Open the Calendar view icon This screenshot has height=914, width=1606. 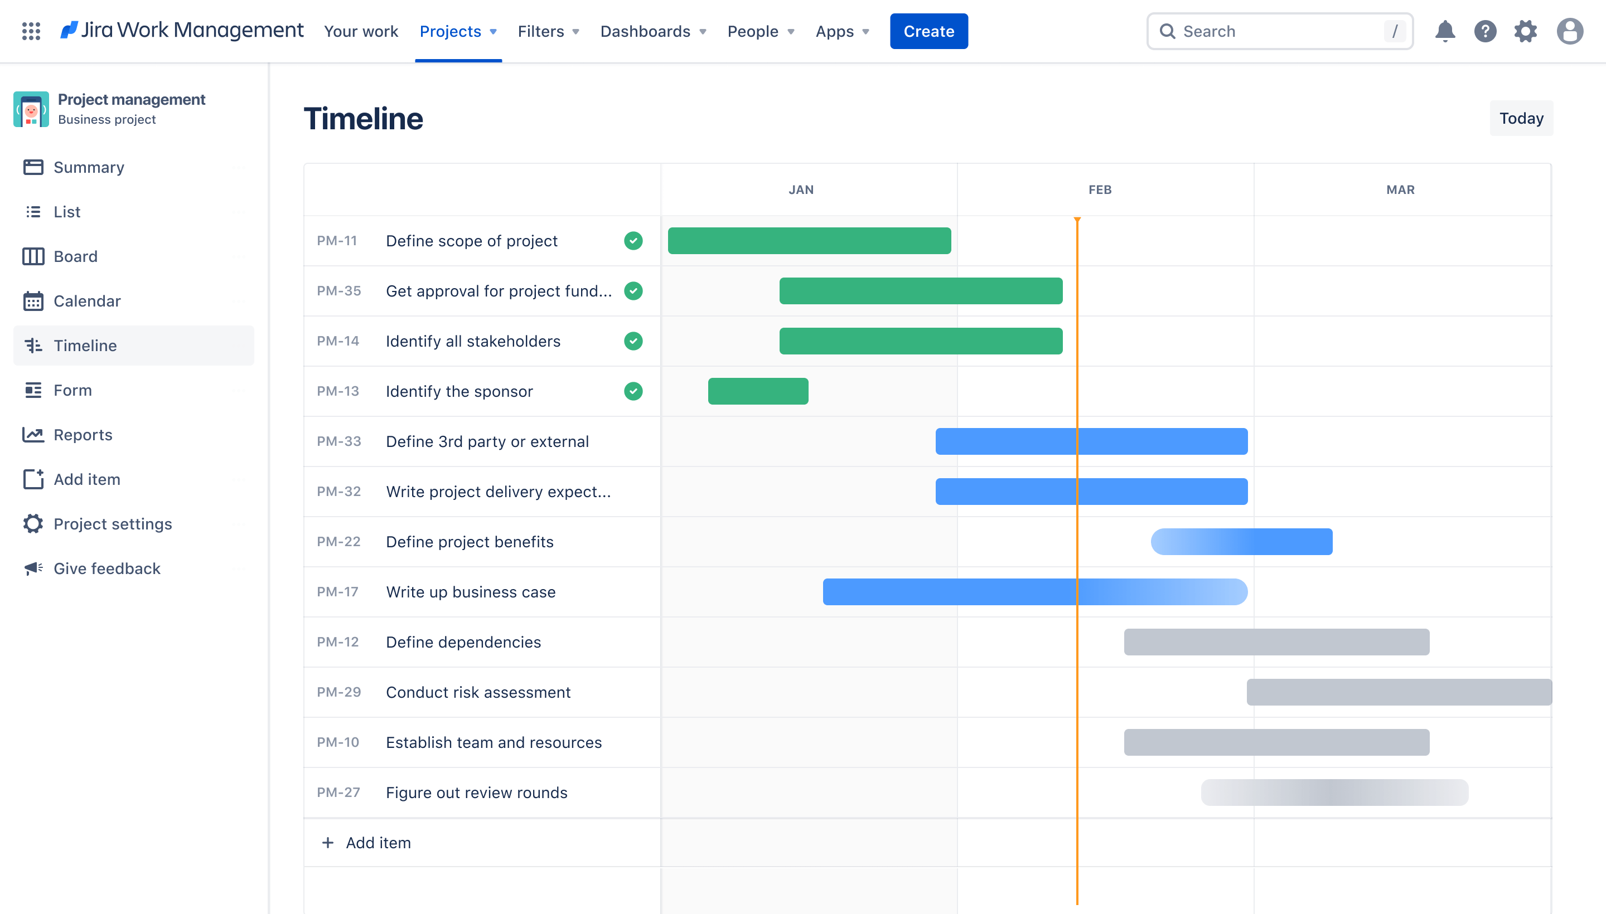[33, 300]
